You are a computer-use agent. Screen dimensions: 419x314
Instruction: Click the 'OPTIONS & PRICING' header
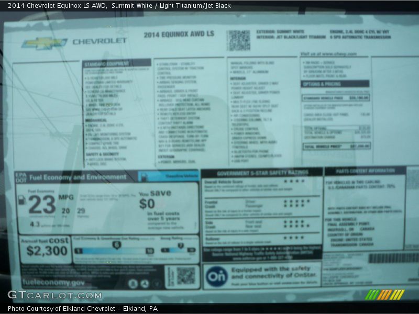pyautogui.click(x=335, y=84)
